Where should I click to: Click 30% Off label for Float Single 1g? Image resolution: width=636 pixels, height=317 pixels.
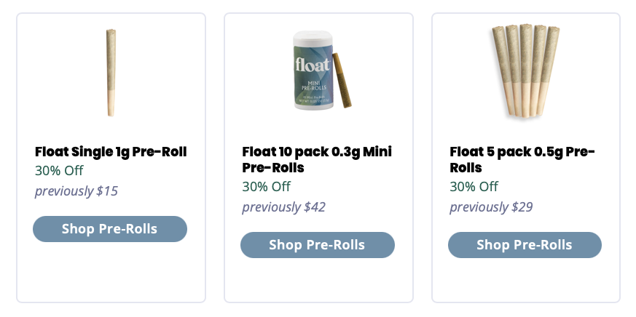(x=59, y=171)
